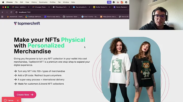The width and height of the screenshot is (183, 102).
Task: Open the Chrome application menu
Action: tap(9, 2)
